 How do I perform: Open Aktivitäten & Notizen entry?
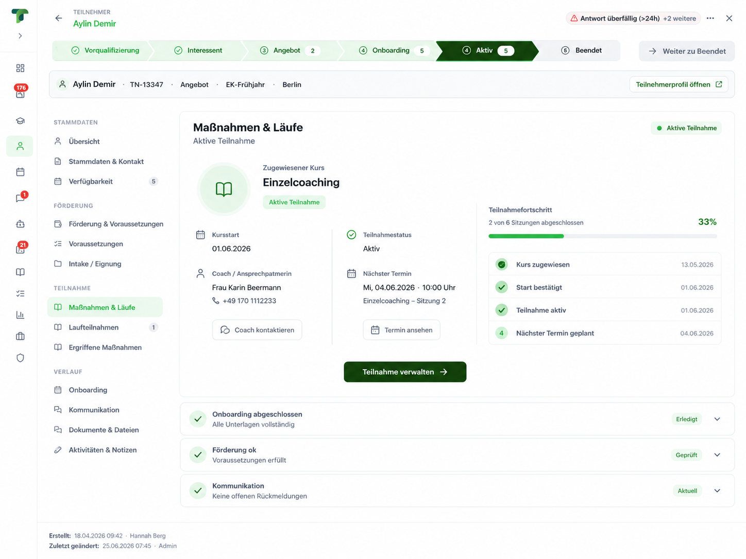[105, 450]
